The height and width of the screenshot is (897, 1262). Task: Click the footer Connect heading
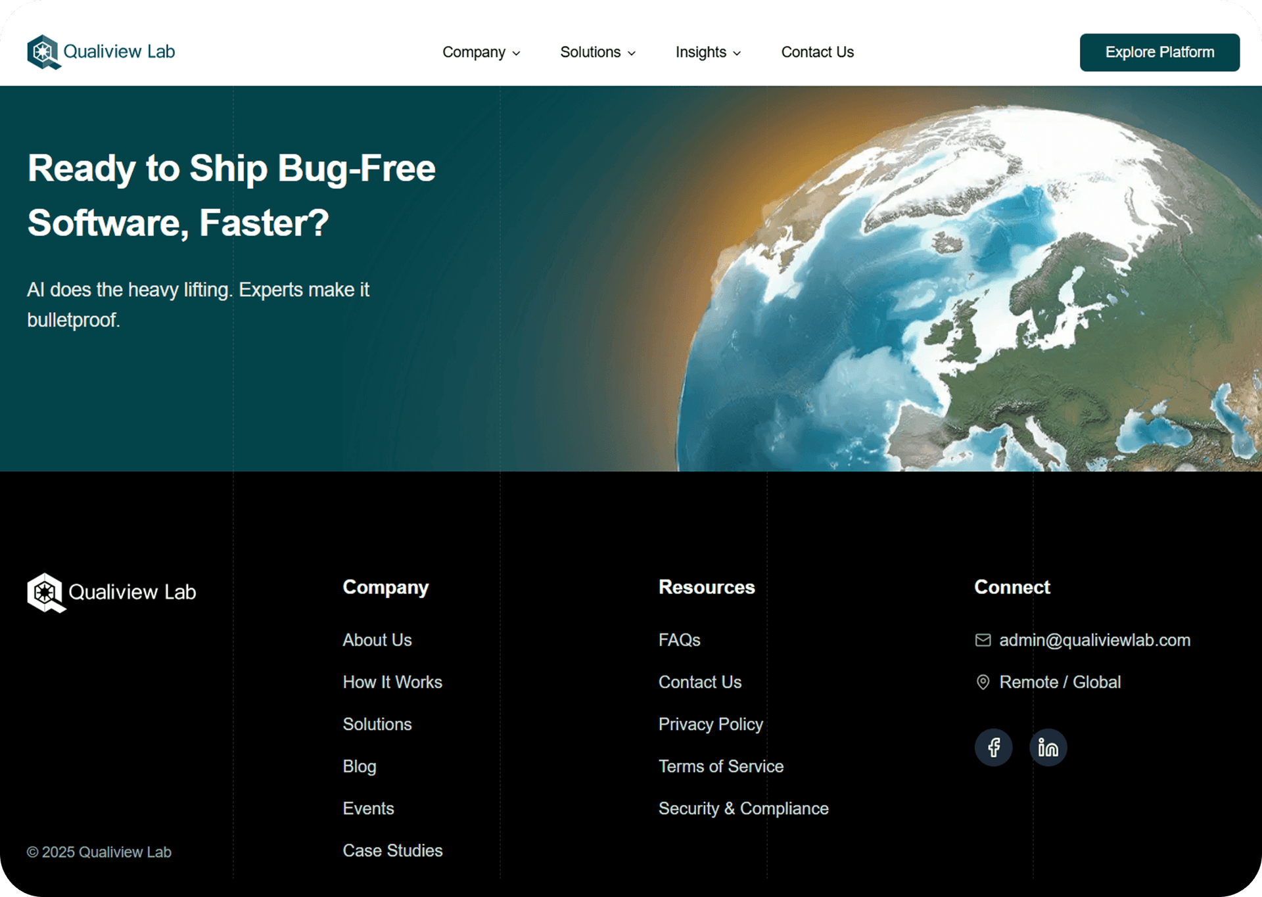coord(1012,587)
